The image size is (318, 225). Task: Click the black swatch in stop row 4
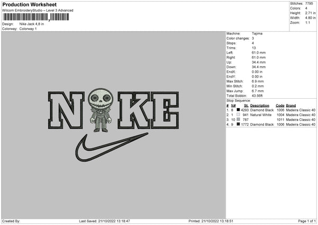238,124
